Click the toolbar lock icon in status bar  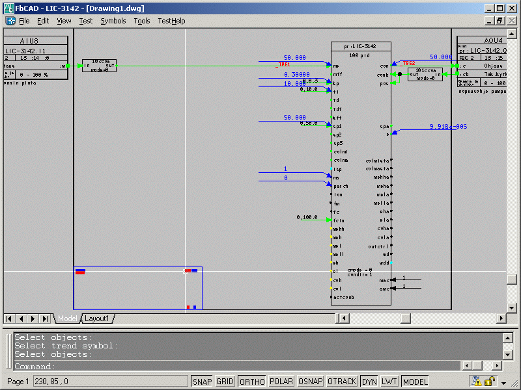490,381
